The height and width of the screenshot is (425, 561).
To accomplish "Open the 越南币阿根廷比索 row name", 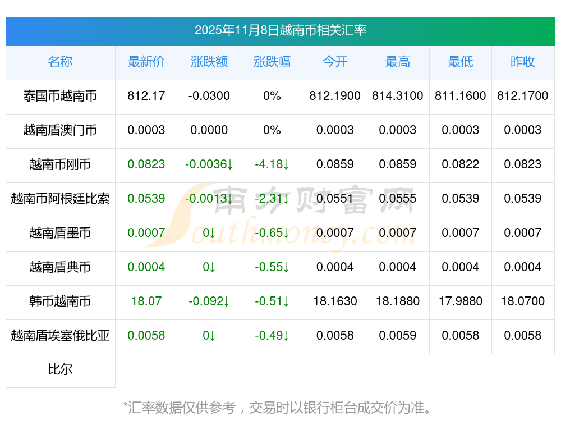I will coord(60,199).
